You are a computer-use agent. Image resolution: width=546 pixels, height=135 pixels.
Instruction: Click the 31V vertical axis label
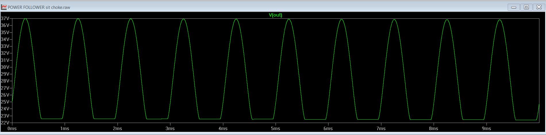(x=5, y=60)
